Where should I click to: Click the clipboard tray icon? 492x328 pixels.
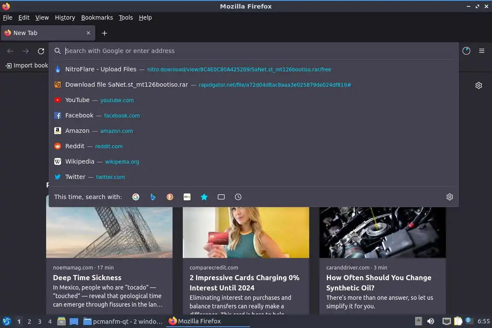(458, 321)
